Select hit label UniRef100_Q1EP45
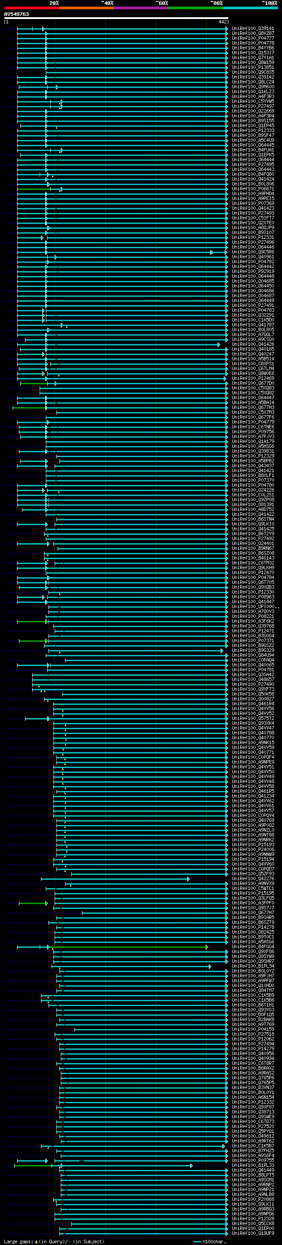The height and width of the screenshot is (1245, 282). coord(253,126)
